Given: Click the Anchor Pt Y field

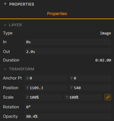Looking at the screenshot, I should click(90, 78).
